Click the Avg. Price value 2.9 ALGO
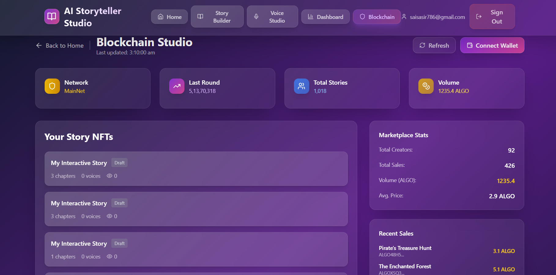Viewport: 556px width, 275px height. coord(502,196)
